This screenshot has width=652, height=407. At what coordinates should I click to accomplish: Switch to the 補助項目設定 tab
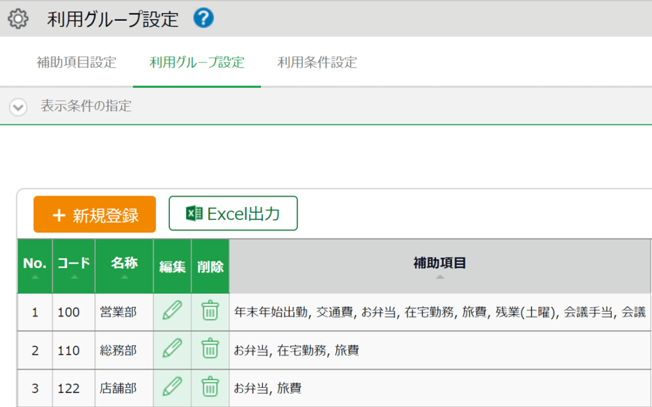click(x=76, y=62)
